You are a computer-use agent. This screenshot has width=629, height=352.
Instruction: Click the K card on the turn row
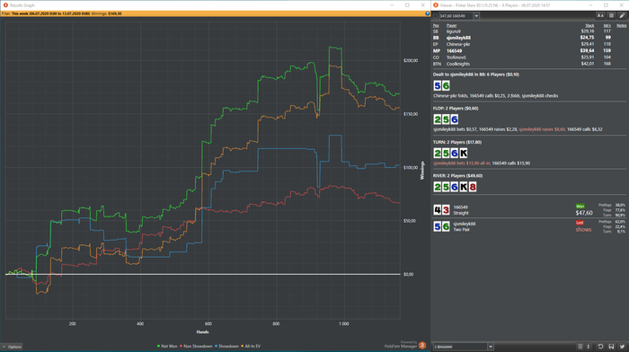point(464,154)
